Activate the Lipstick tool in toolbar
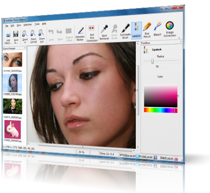 pyautogui.click(x=137, y=30)
